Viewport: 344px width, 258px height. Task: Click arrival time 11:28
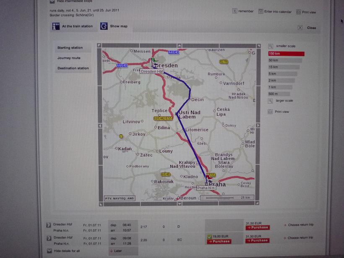point(127,244)
